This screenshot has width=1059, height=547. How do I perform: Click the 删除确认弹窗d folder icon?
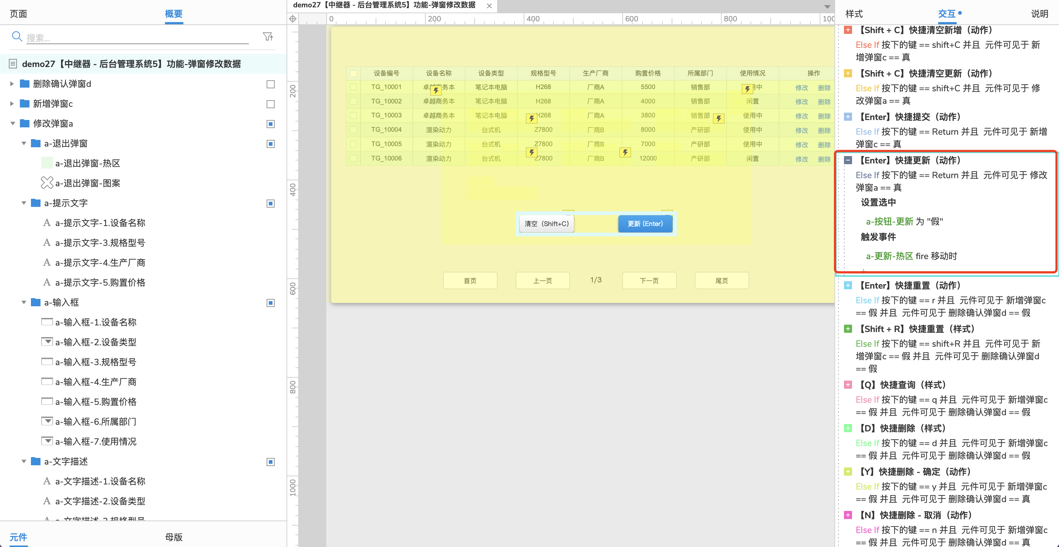25,84
